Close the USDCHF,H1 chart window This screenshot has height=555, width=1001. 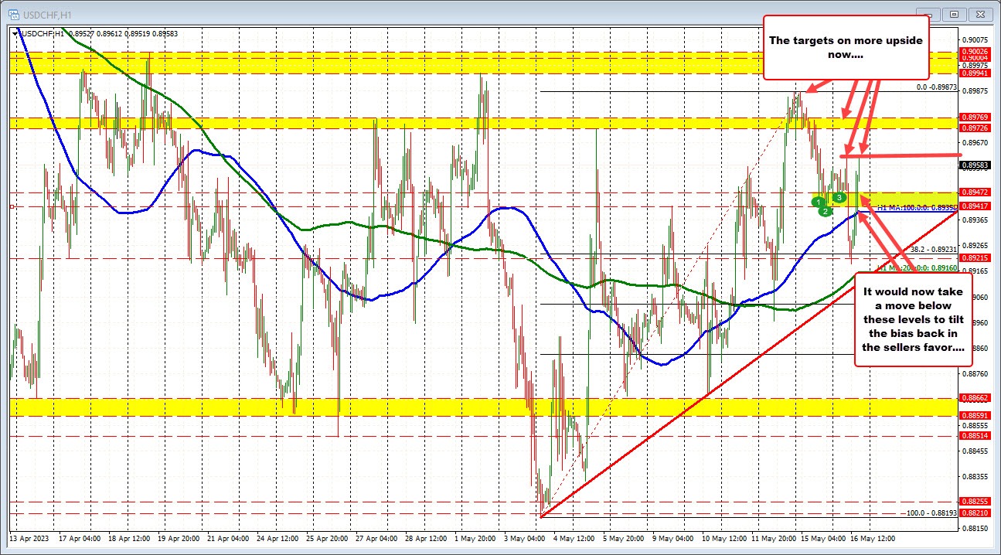point(981,13)
